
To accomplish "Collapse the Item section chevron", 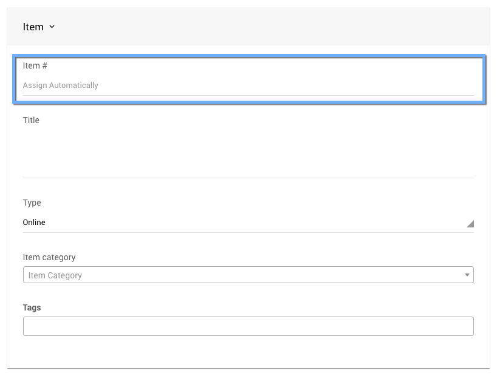I will pyautogui.click(x=52, y=27).
